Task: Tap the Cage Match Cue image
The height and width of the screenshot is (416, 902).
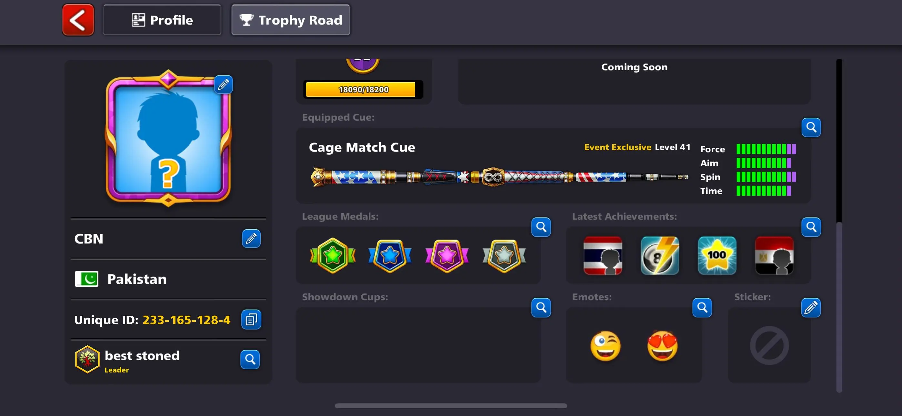Action: pos(500,177)
